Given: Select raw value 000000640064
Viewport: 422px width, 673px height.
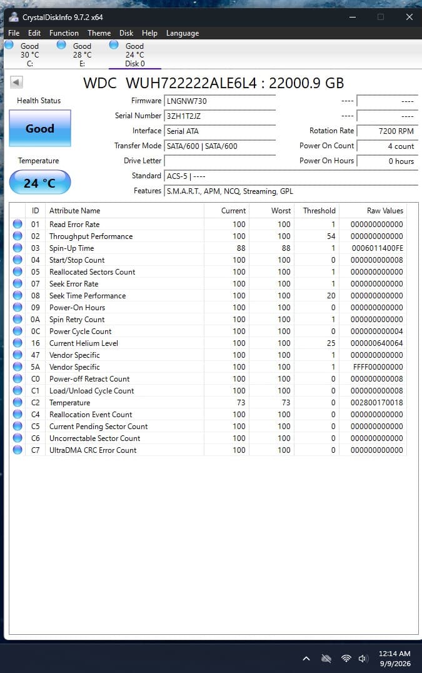Looking at the screenshot, I should pyautogui.click(x=377, y=343).
